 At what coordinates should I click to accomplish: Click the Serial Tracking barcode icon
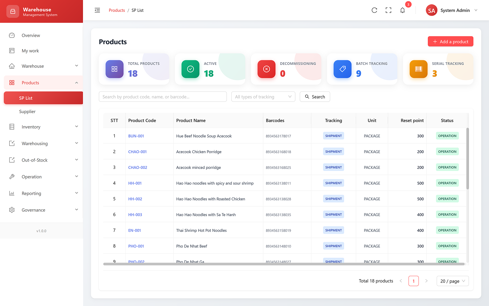[418, 69]
